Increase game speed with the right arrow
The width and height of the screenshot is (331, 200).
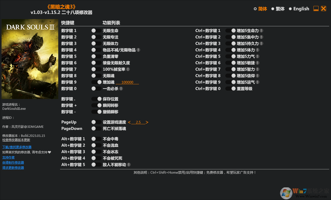(147, 122)
